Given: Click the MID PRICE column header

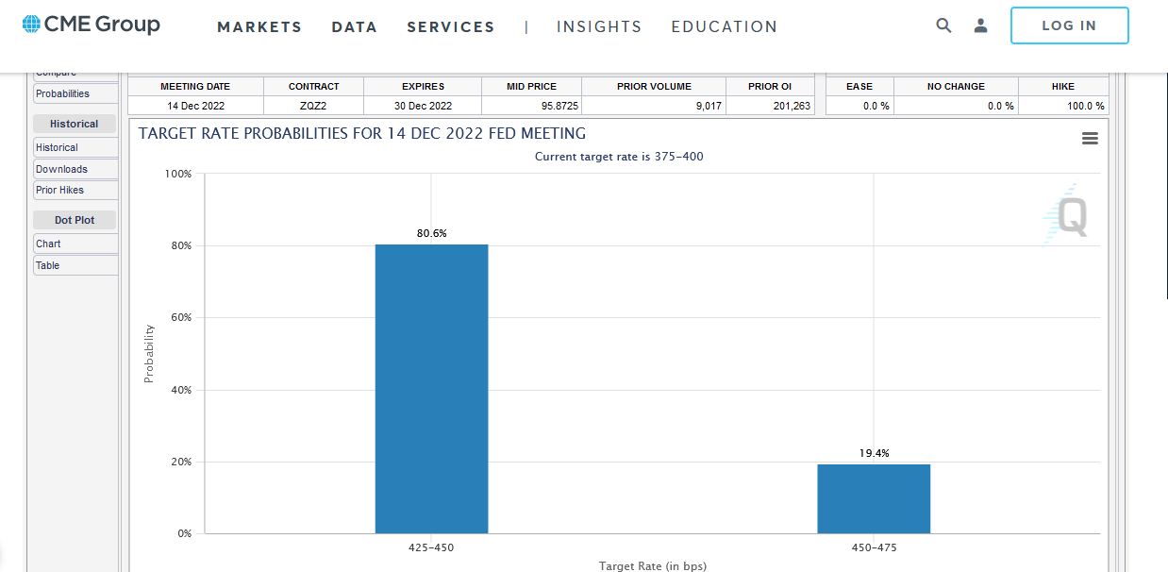Looking at the screenshot, I should coord(530,86).
